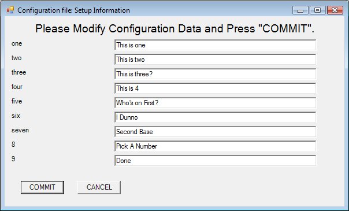The image size is (349, 211).
Task: Select the "This is two" input box
Action: [215, 60]
